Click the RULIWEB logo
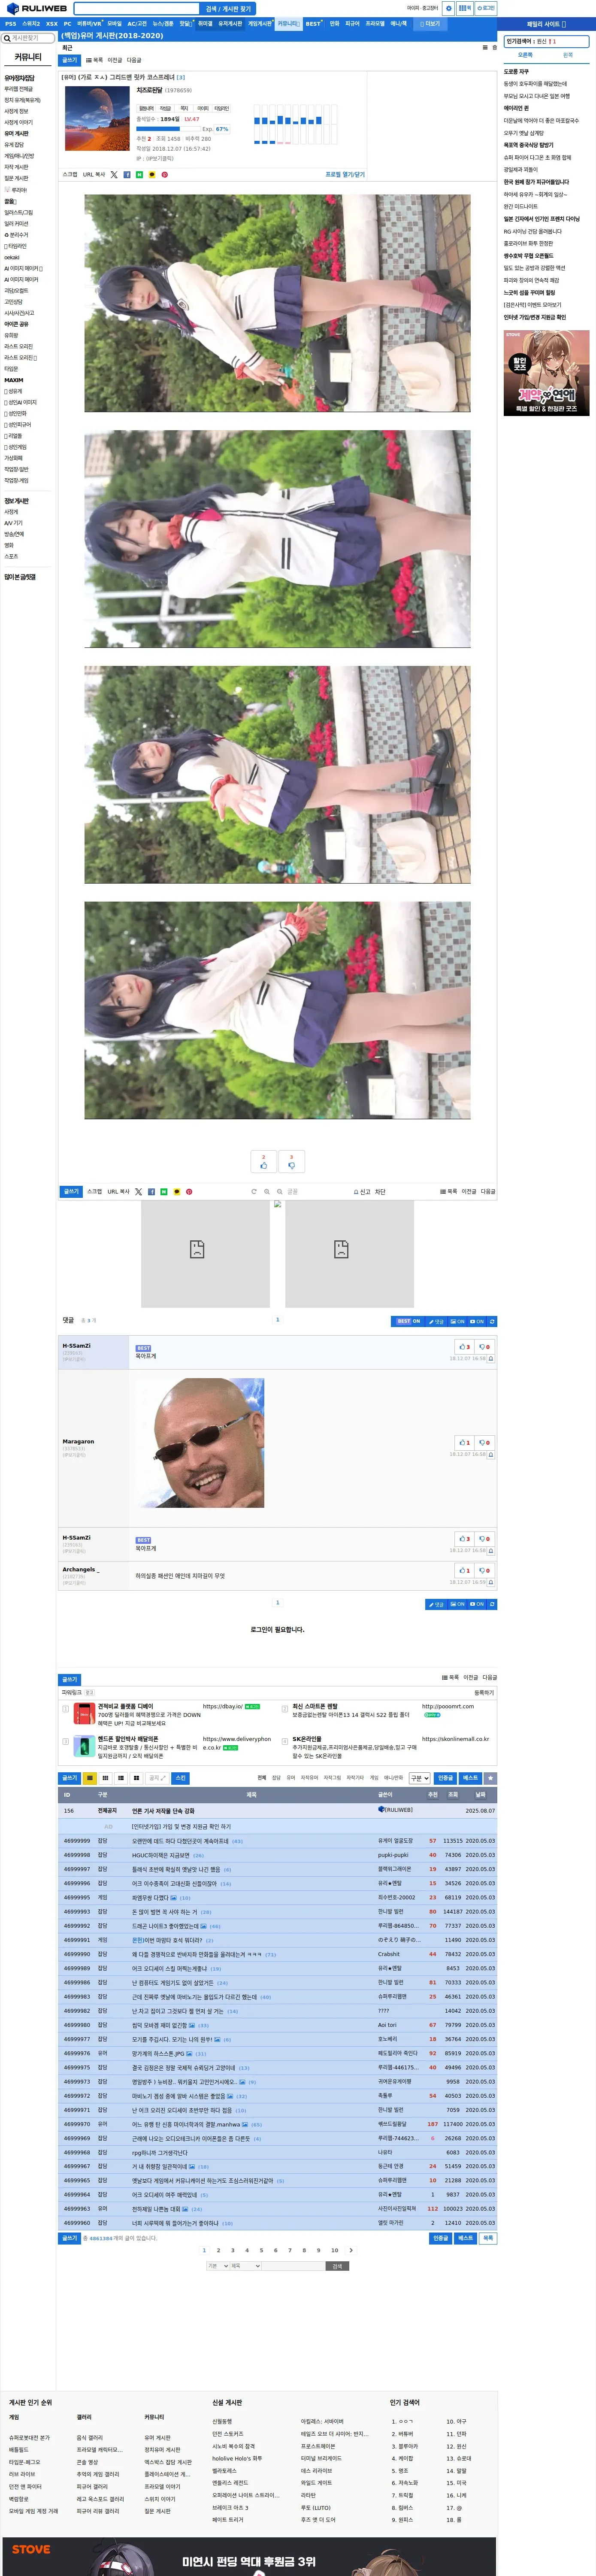Viewport: 596px width, 2576px height. (36, 8)
